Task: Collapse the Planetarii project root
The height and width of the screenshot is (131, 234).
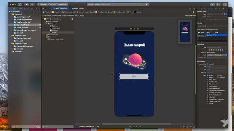Action: click(10, 11)
